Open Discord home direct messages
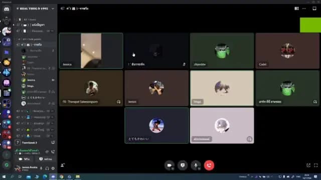This screenshot has width=321, height=180. pyautogui.click(x=7, y=9)
